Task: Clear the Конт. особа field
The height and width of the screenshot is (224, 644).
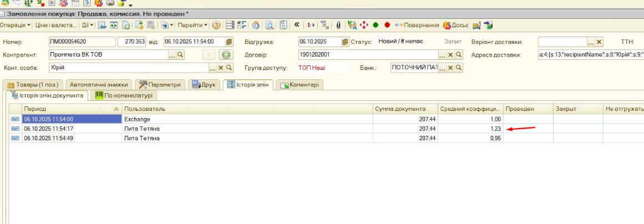Action: pos(221,68)
